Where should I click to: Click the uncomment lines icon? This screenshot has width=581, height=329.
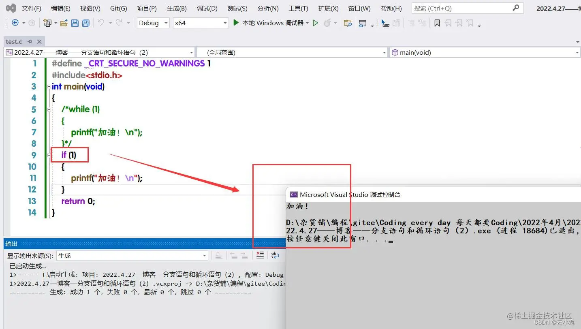click(x=422, y=23)
